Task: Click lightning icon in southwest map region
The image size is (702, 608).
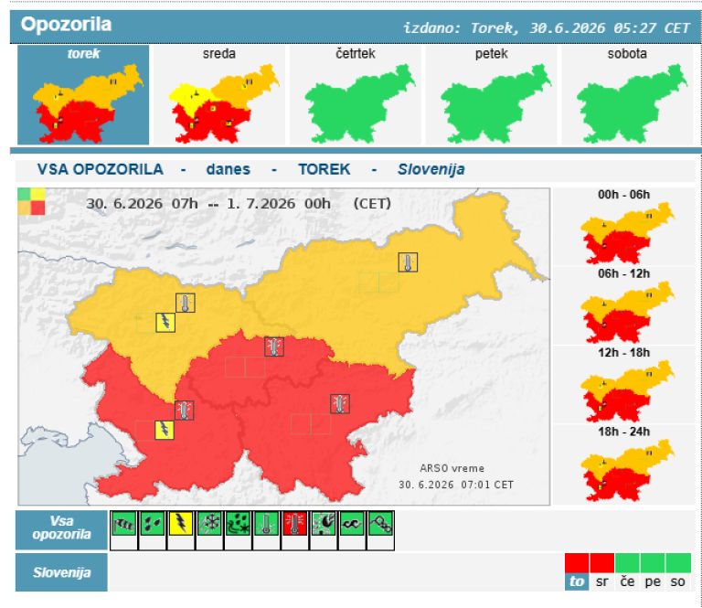Action: [x=165, y=430]
